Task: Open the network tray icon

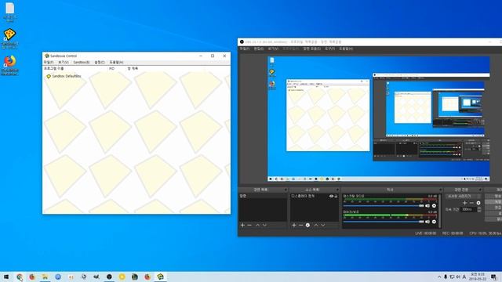Action: (x=452, y=277)
